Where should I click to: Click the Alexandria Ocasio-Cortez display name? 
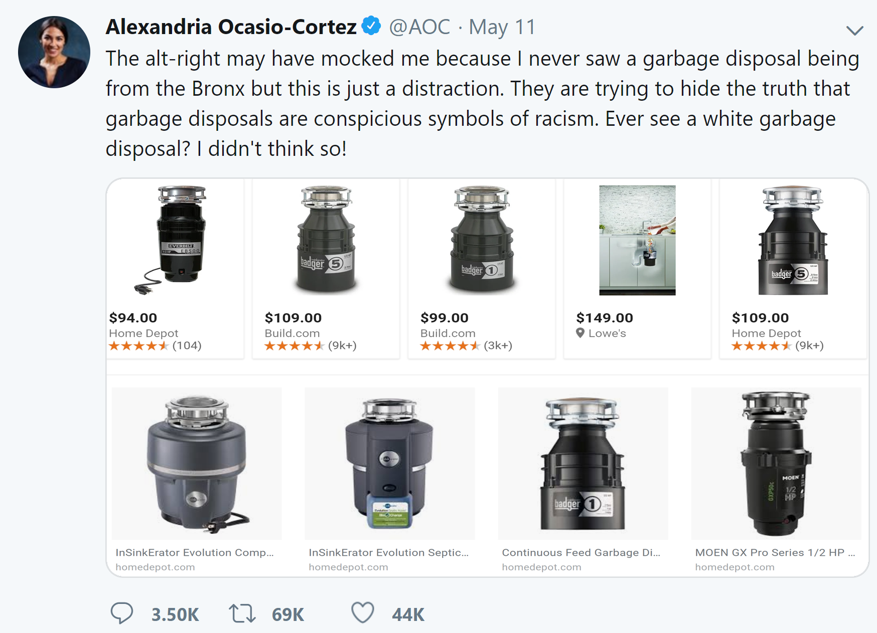click(x=231, y=27)
